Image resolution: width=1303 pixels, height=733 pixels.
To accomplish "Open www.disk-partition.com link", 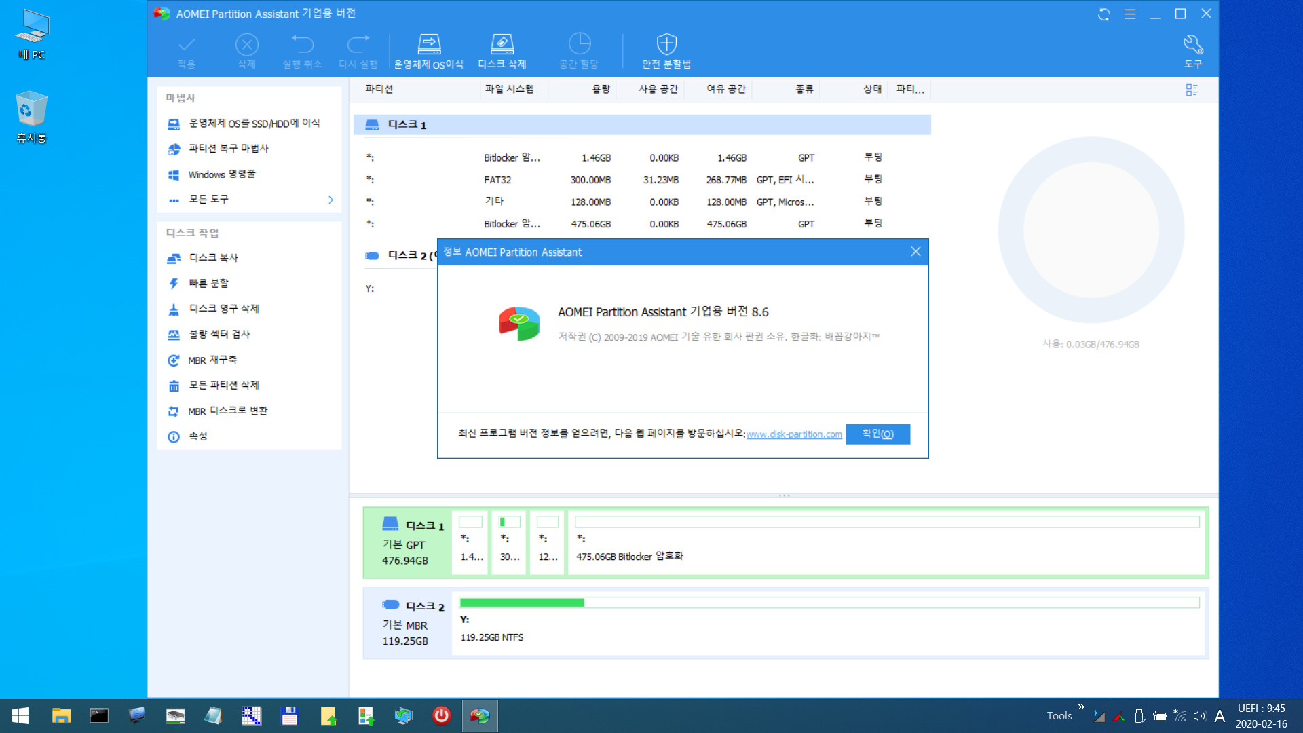I will pos(794,434).
